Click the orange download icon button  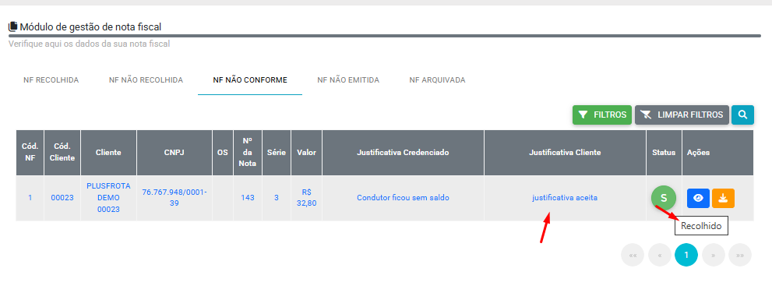(723, 198)
